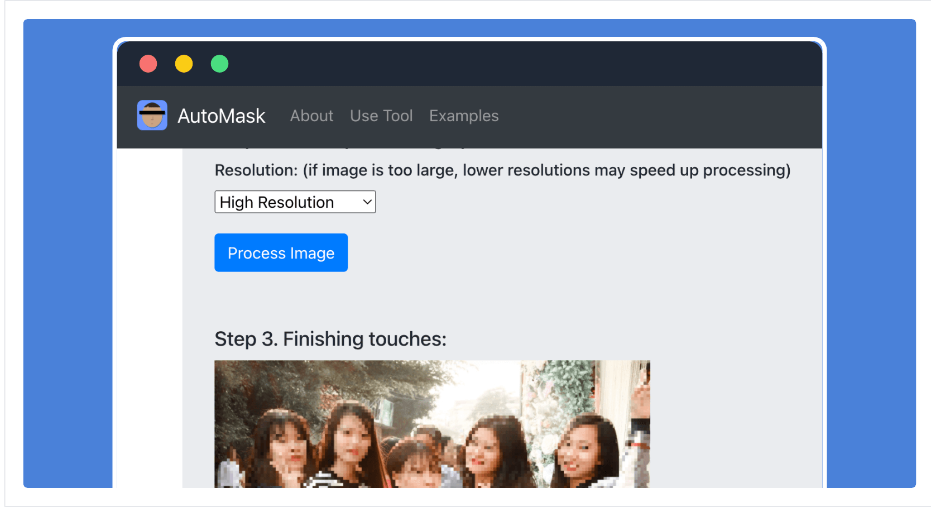Open the About page

(311, 116)
